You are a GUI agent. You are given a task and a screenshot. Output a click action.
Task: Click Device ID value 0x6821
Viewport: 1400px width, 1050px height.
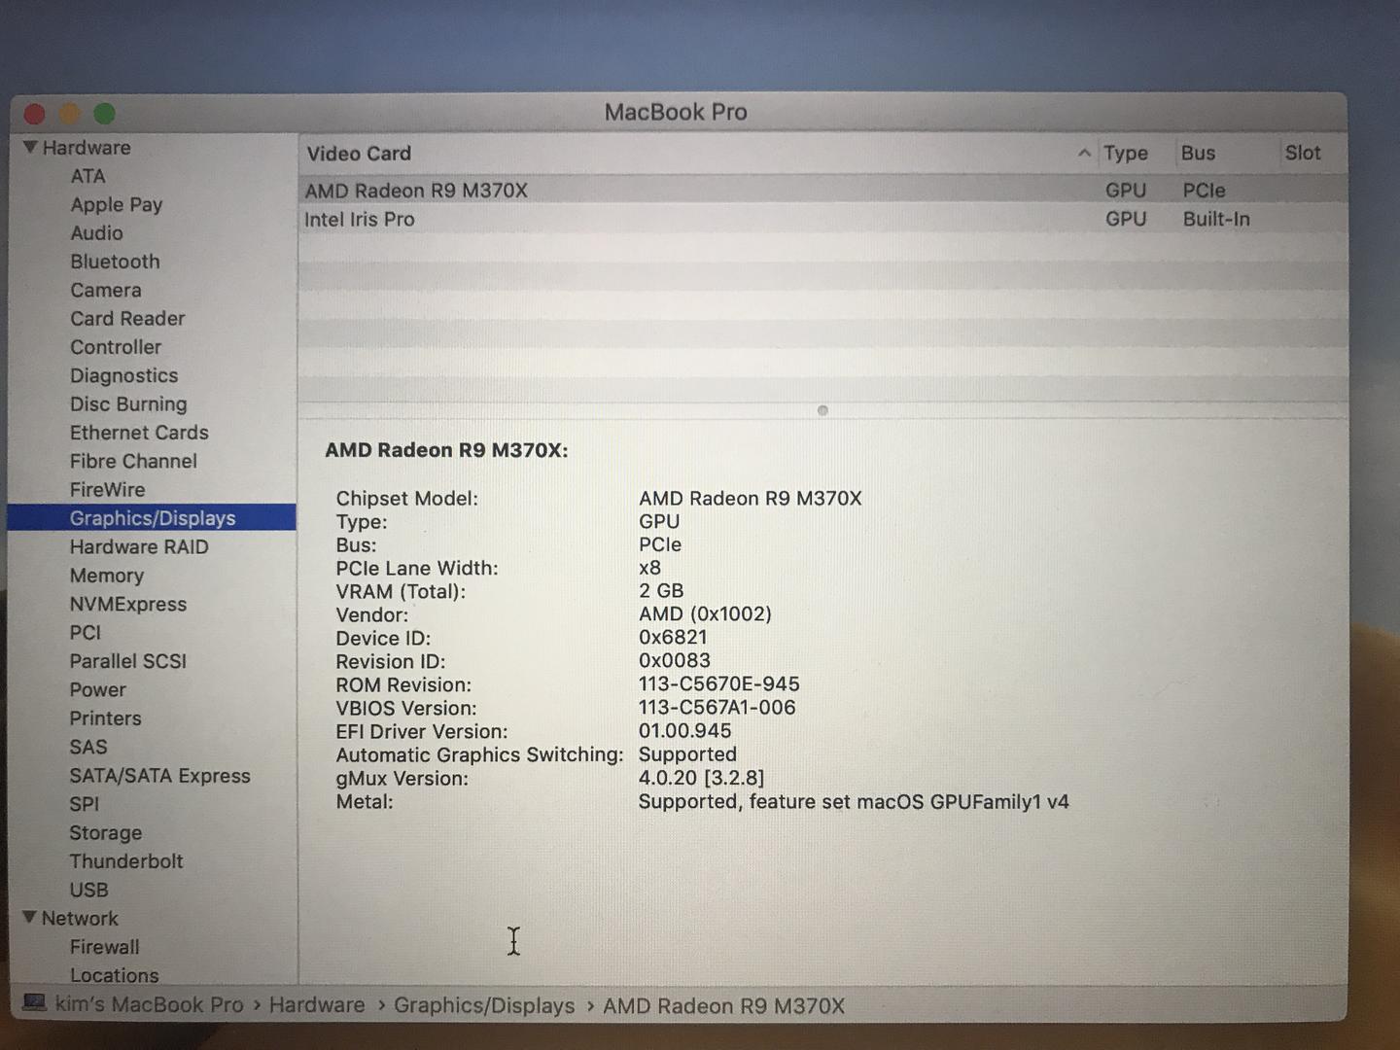(x=673, y=638)
